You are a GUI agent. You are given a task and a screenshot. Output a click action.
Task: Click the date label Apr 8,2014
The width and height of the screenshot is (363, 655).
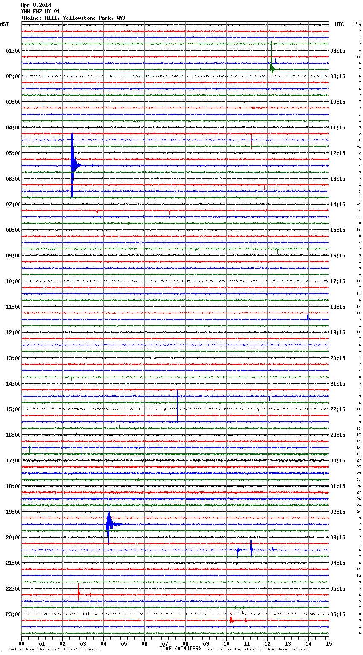[36, 5]
